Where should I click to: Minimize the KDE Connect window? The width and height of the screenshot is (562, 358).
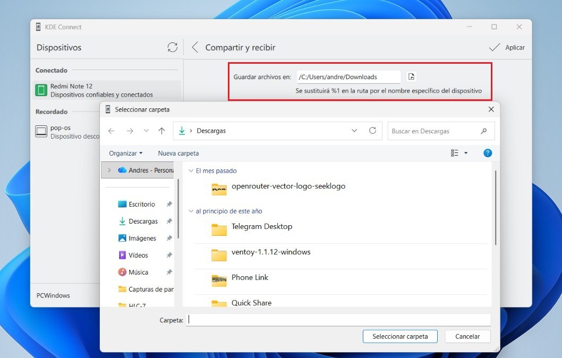point(470,27)
